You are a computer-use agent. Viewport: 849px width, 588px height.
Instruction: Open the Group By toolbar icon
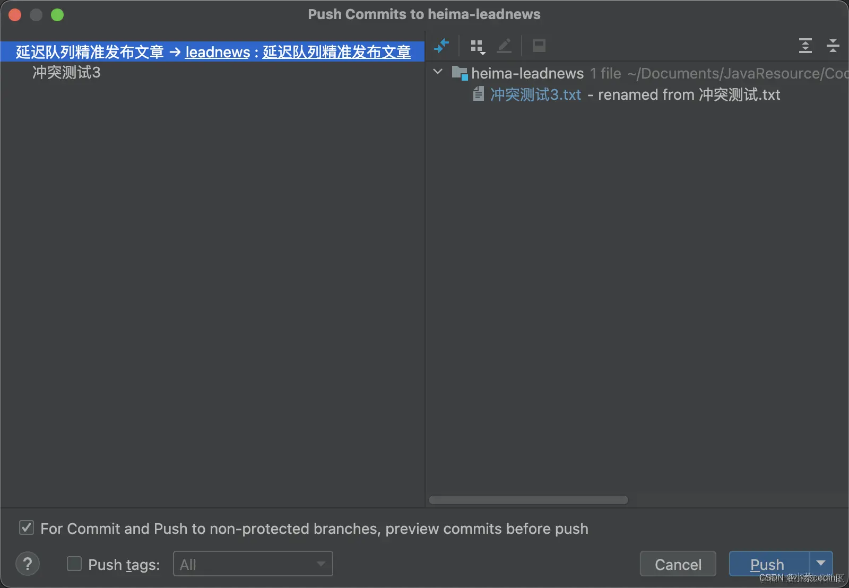(478, 47)
